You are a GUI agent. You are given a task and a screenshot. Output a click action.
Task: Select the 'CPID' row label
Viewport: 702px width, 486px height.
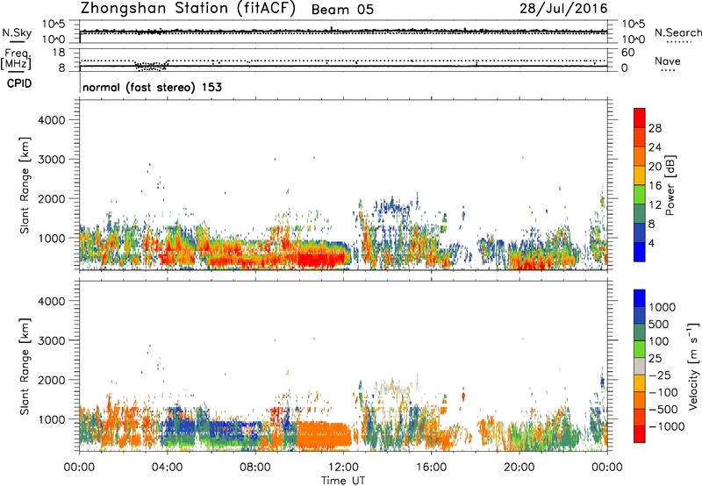(x=19, y=83)
